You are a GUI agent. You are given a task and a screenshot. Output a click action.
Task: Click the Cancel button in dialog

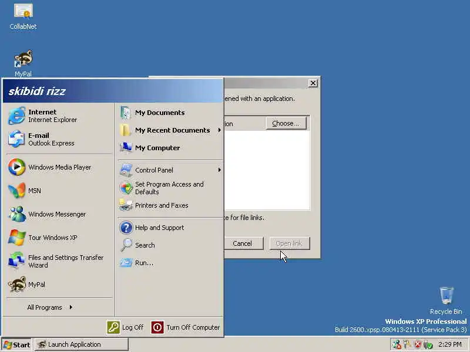tap(243, 243)
